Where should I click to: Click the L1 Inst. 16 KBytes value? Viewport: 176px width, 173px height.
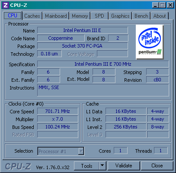coord(126,119)
